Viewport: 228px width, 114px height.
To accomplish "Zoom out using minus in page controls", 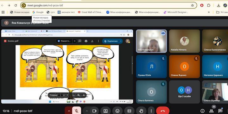I will [x=73, y=95].
